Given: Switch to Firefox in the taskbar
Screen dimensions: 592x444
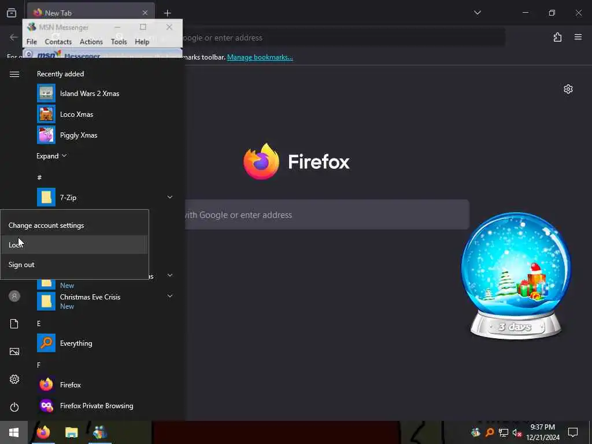Looking at the screenshot, I should [x=43, y=432].
